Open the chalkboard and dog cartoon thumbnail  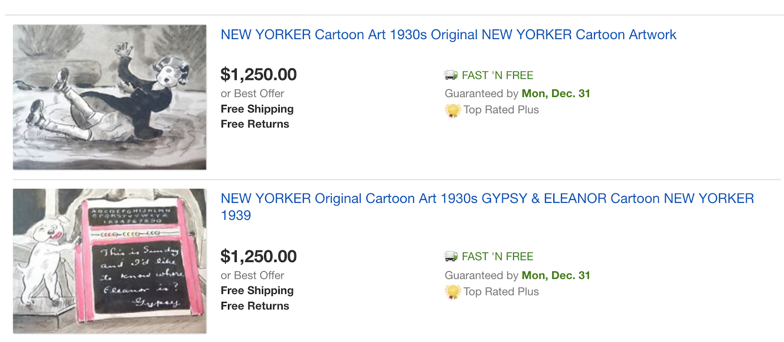coord(110,261)
